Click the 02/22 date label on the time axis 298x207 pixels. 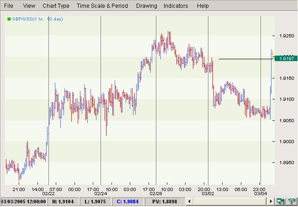[48, 193]
